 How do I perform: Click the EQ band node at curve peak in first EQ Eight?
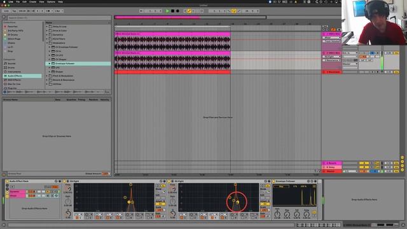pyautogui.click(x=130, y=184)
